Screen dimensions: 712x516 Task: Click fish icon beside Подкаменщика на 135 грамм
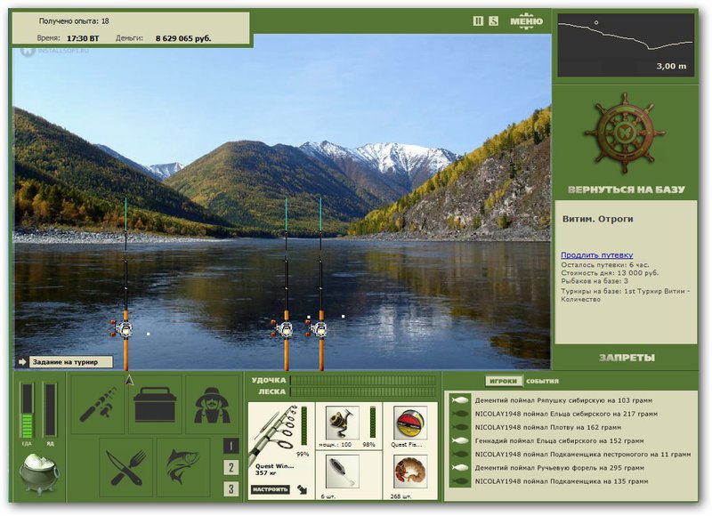(x=459, y=481)
